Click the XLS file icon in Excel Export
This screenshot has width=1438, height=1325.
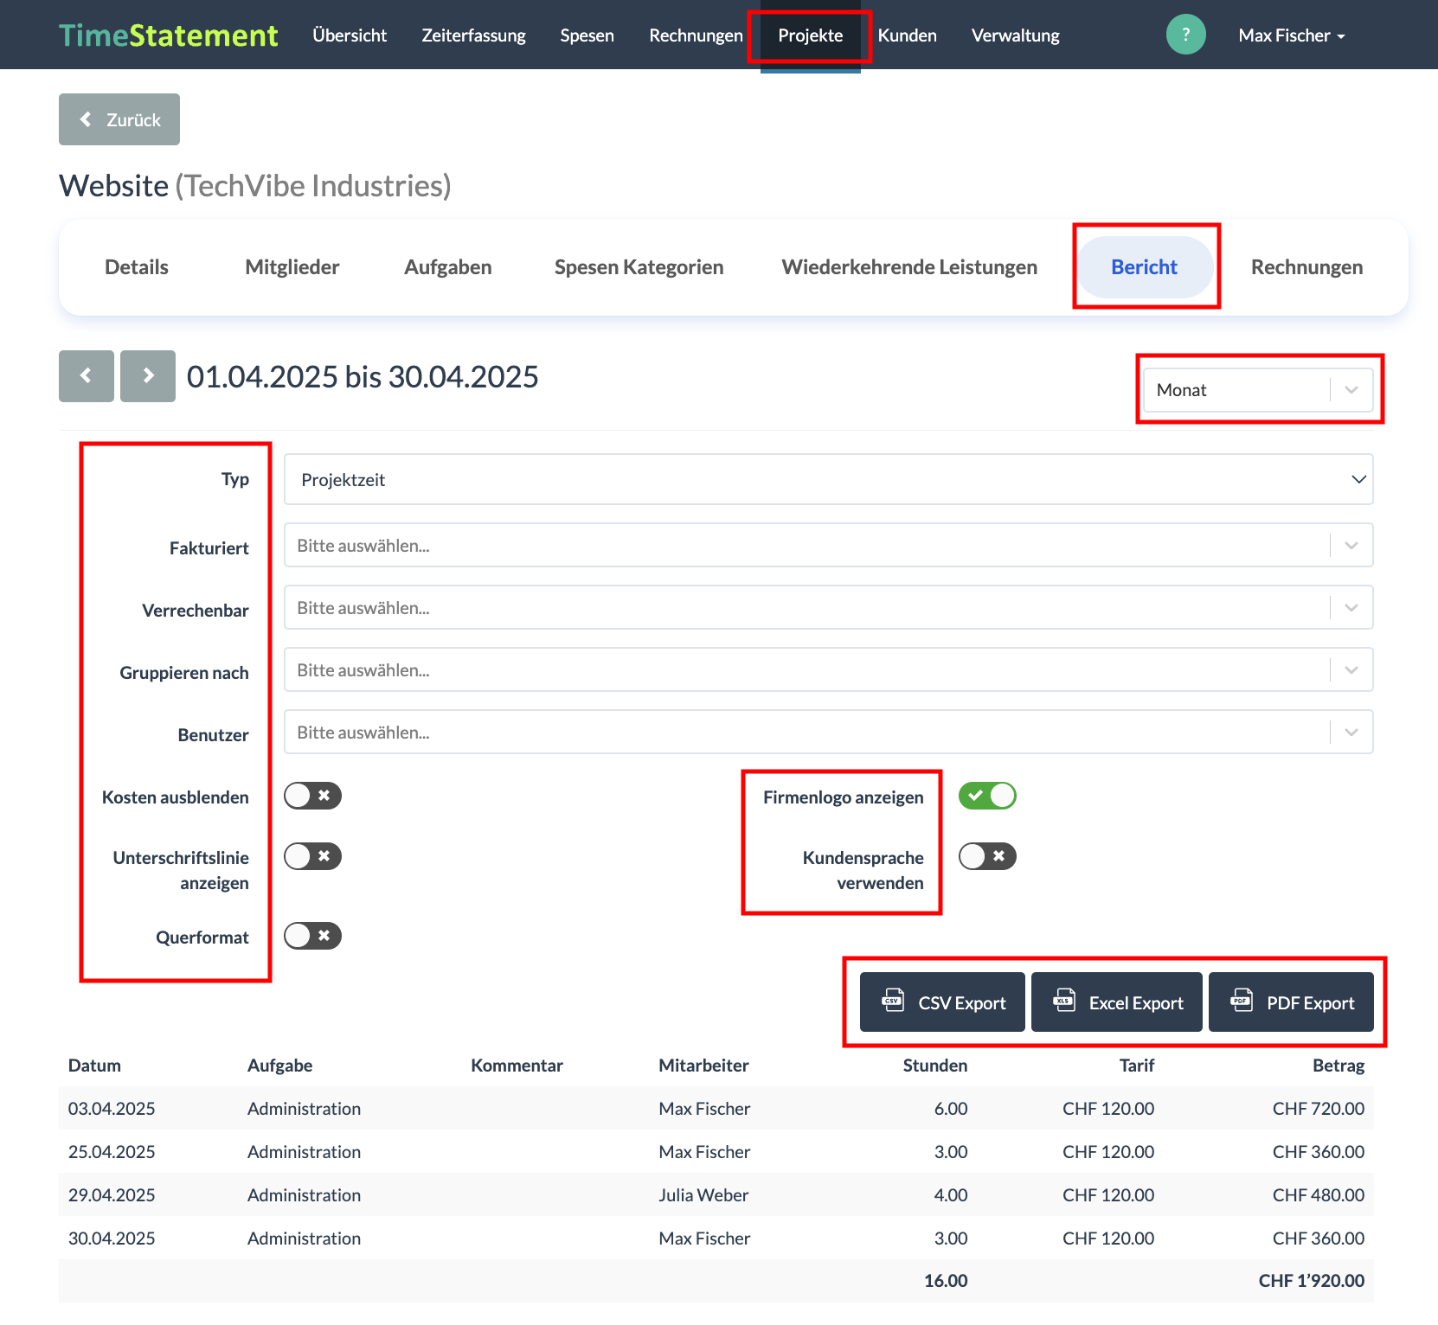click(x=1064, y=1002)
